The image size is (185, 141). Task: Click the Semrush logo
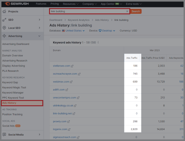[17, 4]
